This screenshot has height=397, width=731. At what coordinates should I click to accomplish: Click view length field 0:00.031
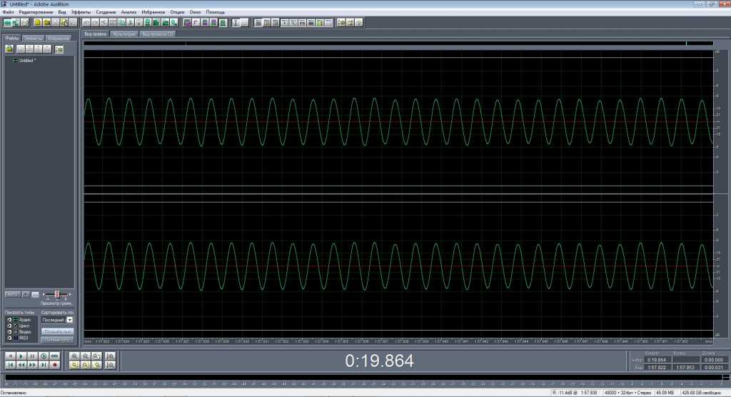714,368
